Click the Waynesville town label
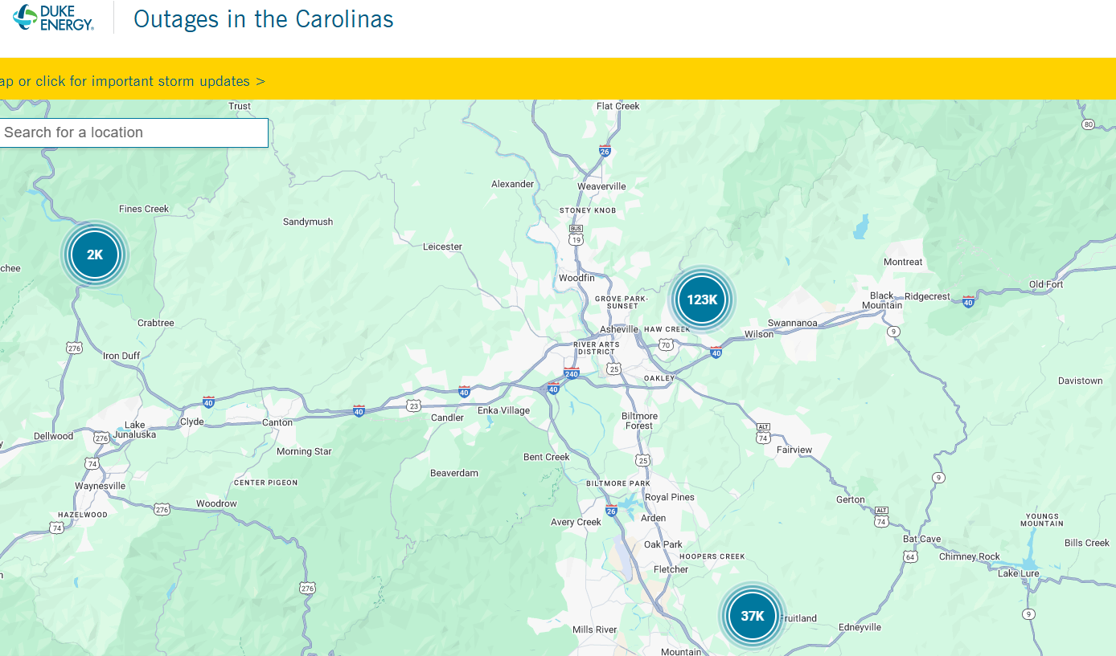The image size is (1116, 656). click(100, 486)
